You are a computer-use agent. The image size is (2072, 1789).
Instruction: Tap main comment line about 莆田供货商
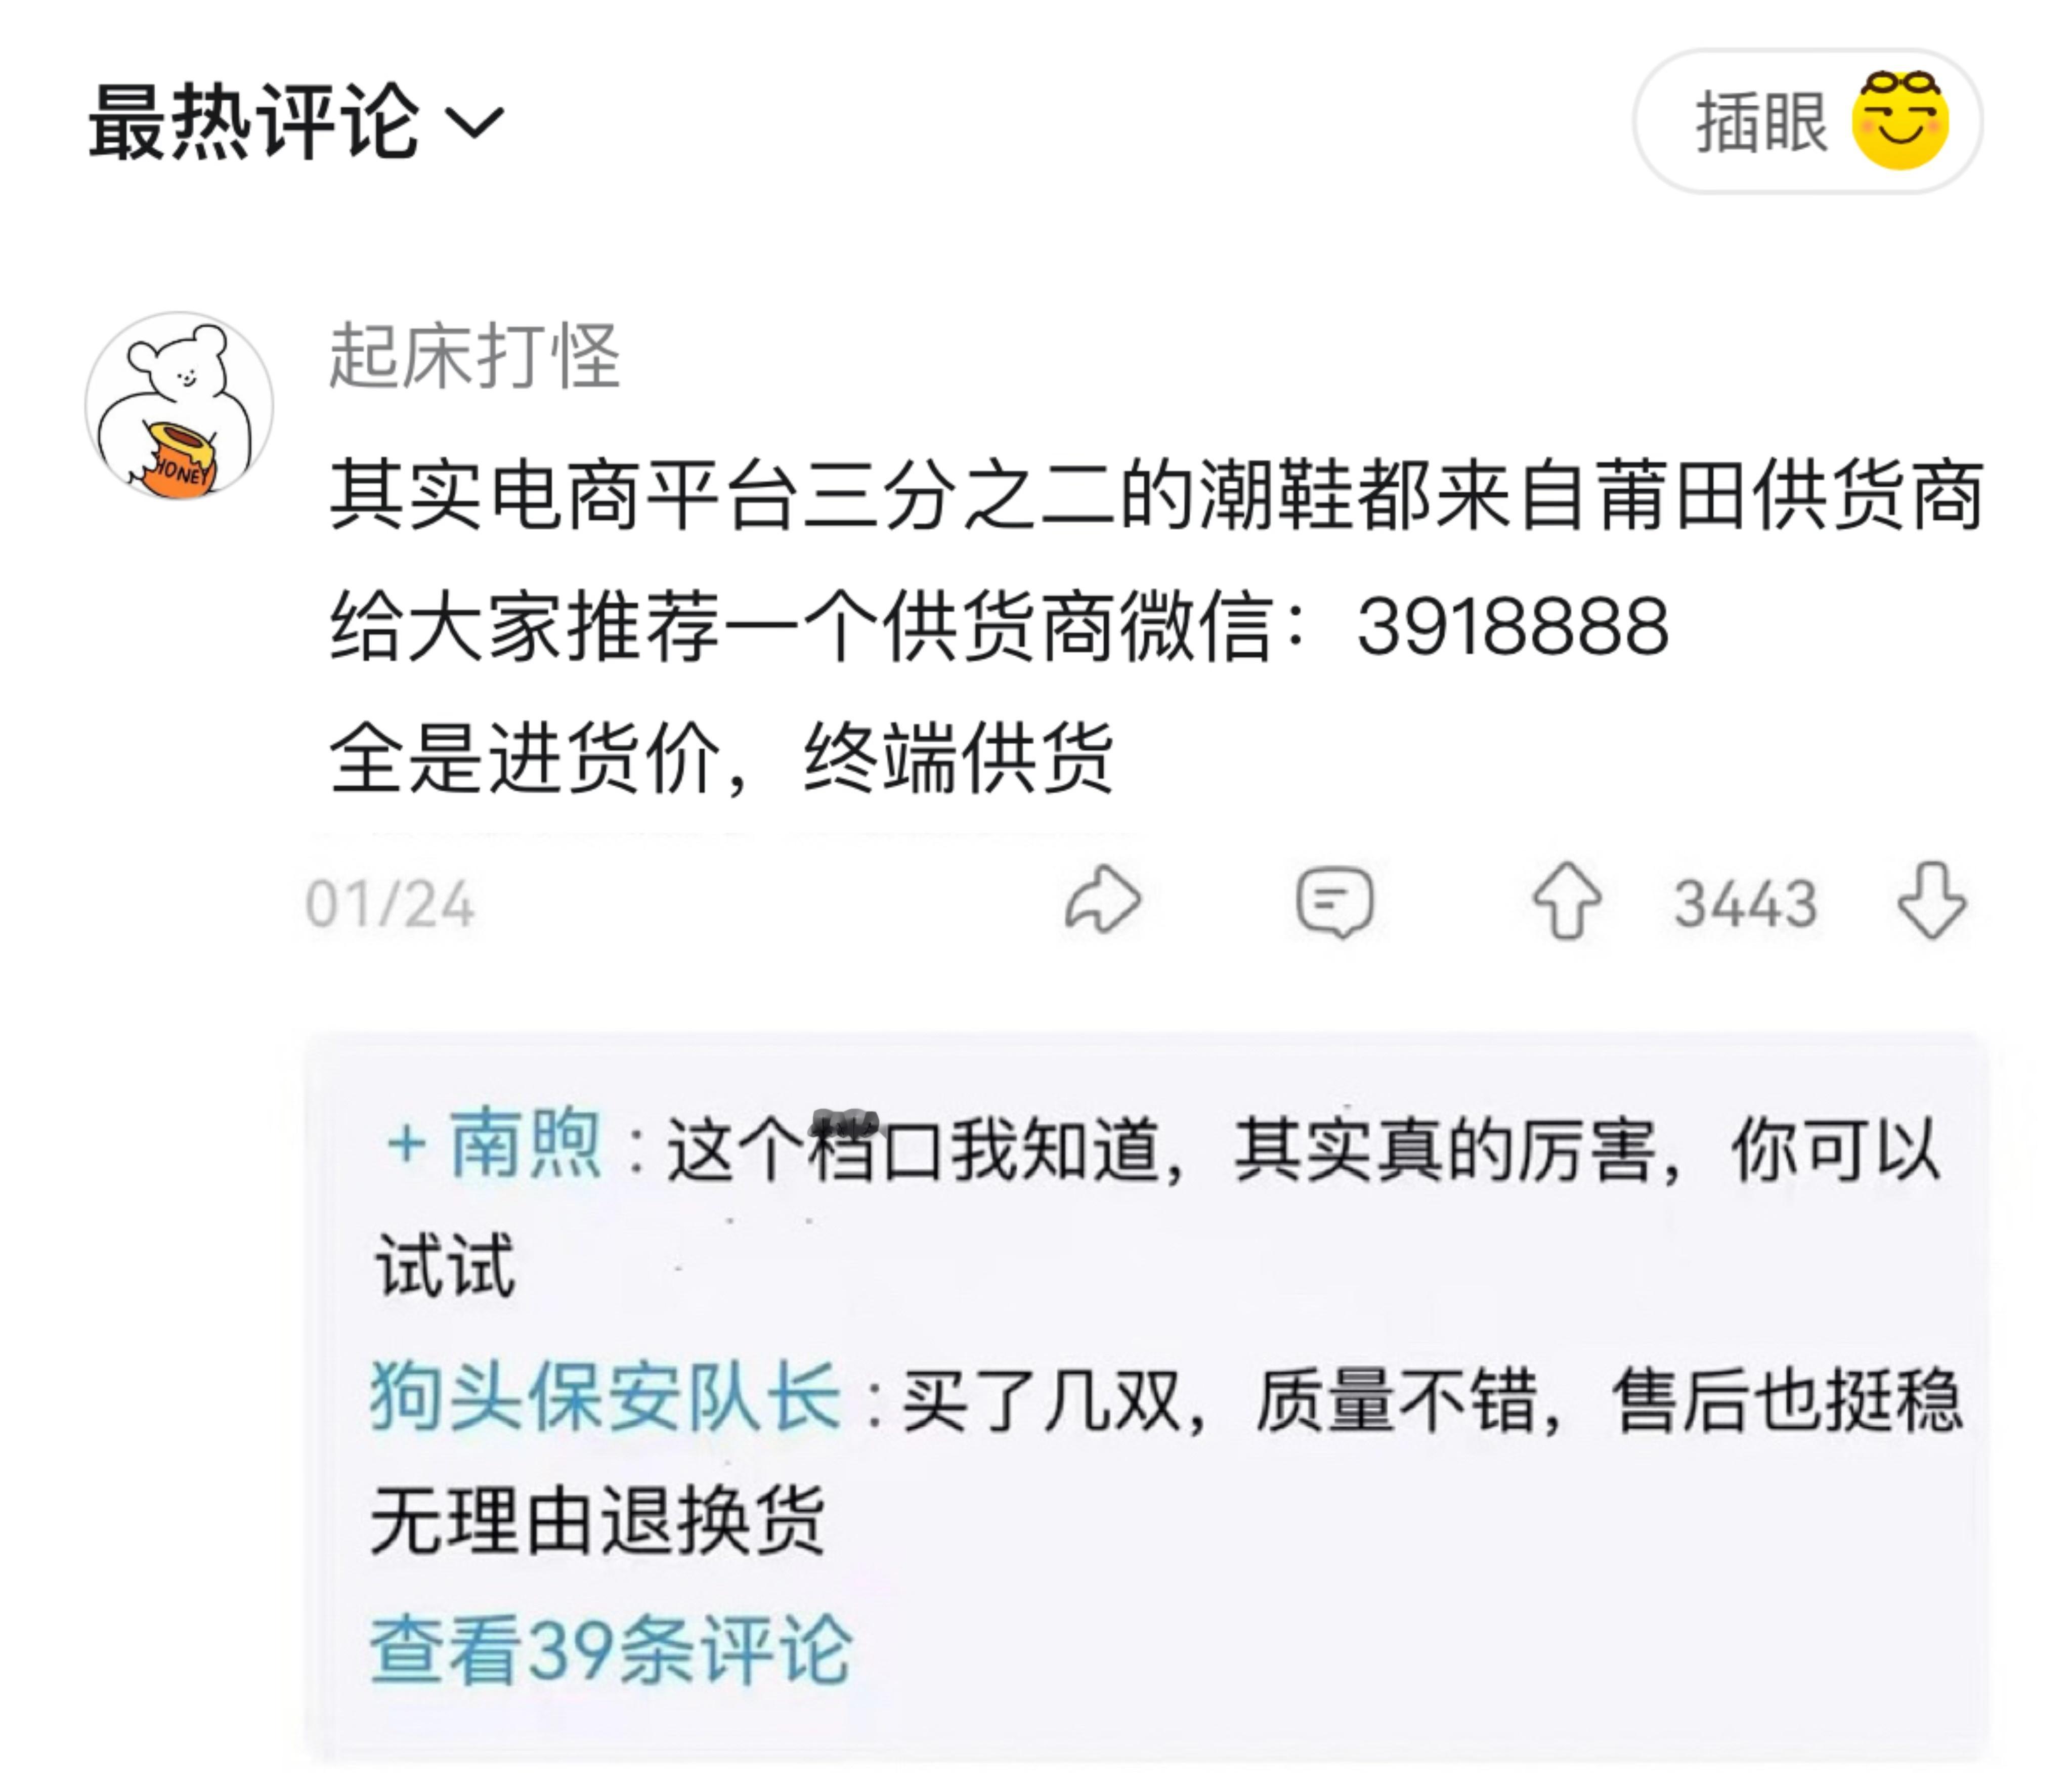point(1157,495)
